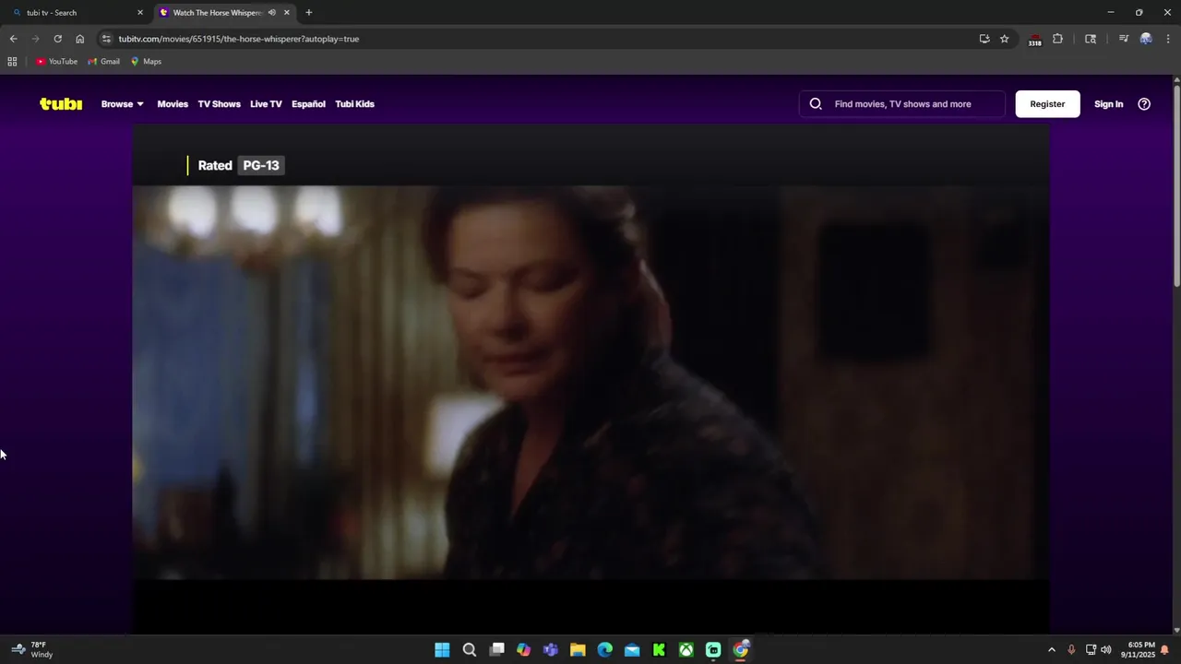Open Microsoft Teams from taskbar
The height and width of the screenshot is (664, 1181).
(x=551, y=650)
